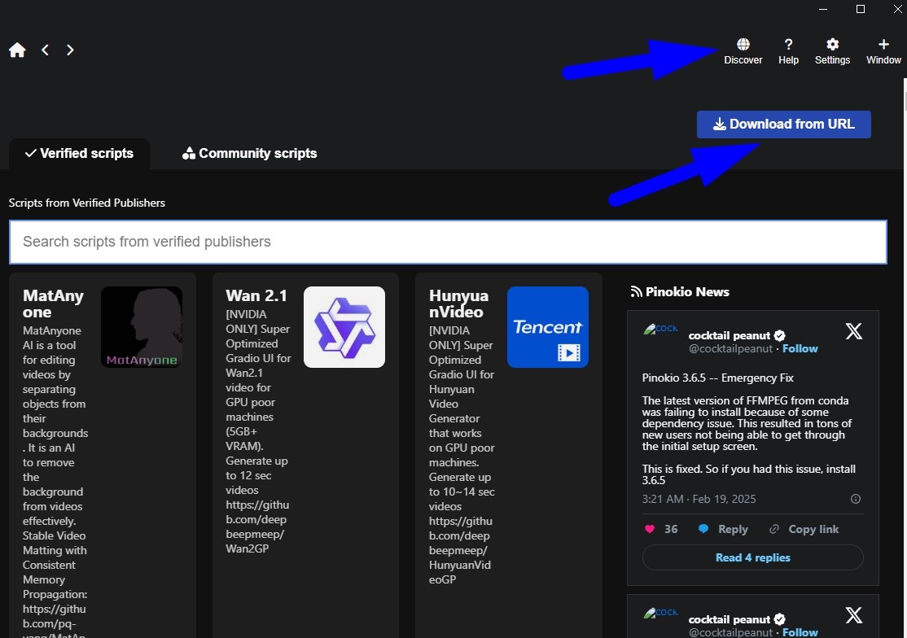The width and height of the screenshot is (907, 638).
Task: Open @cocktailpeanut handle on the Emergency Fix tweet
Action: [730, 348]
